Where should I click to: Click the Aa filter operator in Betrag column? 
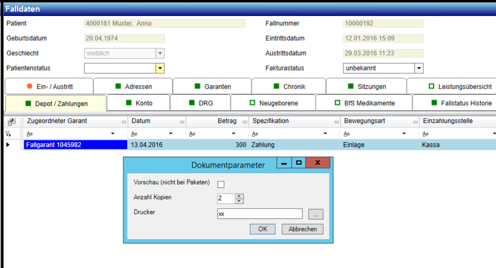coord(192,134)
